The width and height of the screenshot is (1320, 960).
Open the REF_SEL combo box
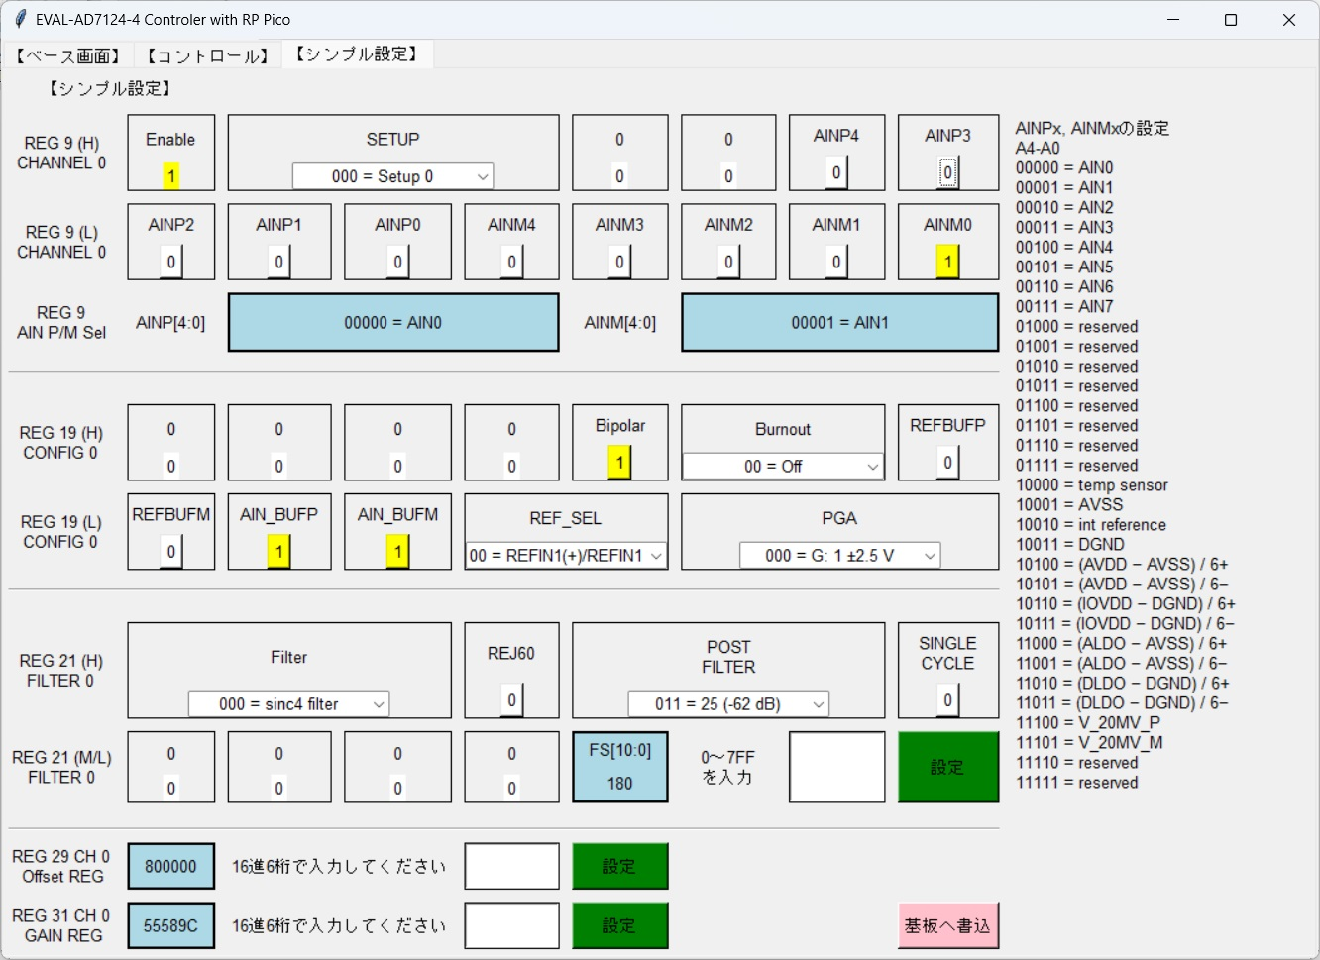point(565,556)
